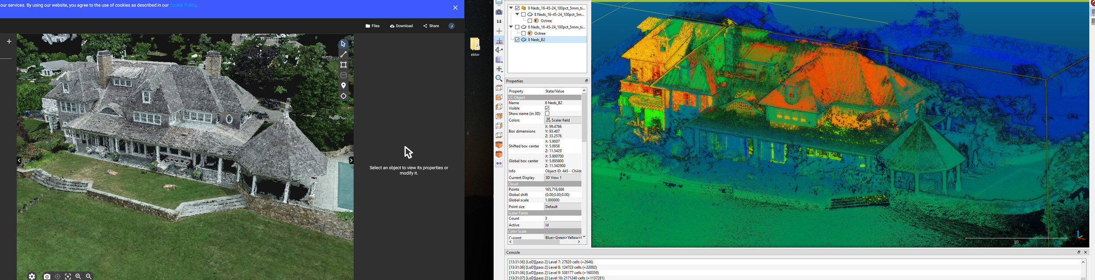The image size is (1095, 280).
Task: Click the view direction arrows icon
Action: 499,50
